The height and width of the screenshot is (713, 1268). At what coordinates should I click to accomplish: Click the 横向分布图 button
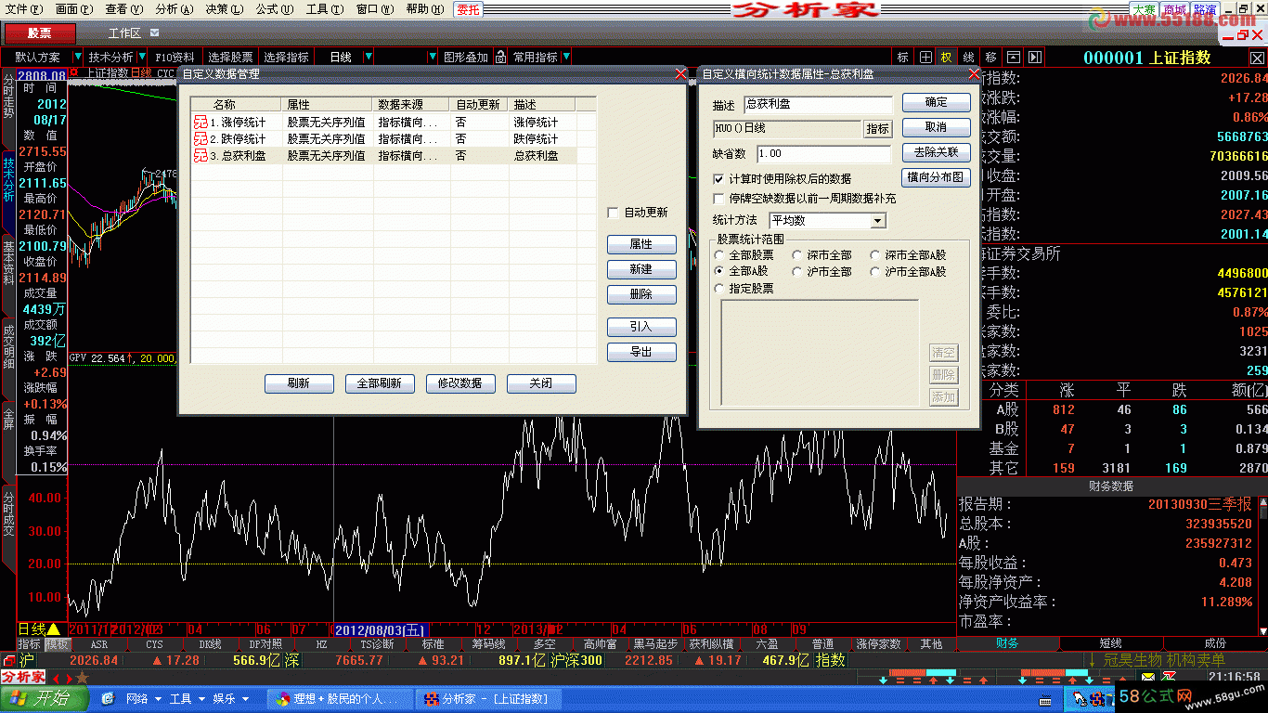[x=937, y=177]
